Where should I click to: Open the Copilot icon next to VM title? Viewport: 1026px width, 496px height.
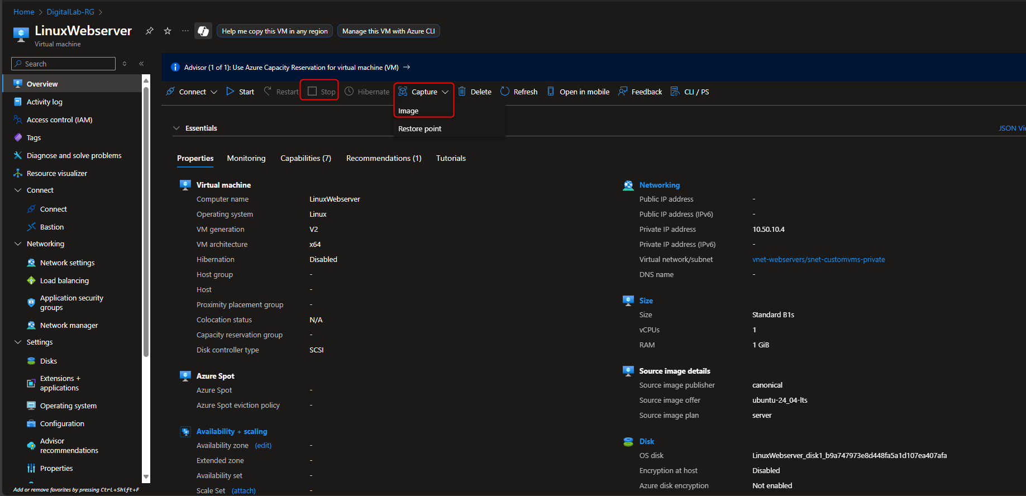[x=203, y=31]
